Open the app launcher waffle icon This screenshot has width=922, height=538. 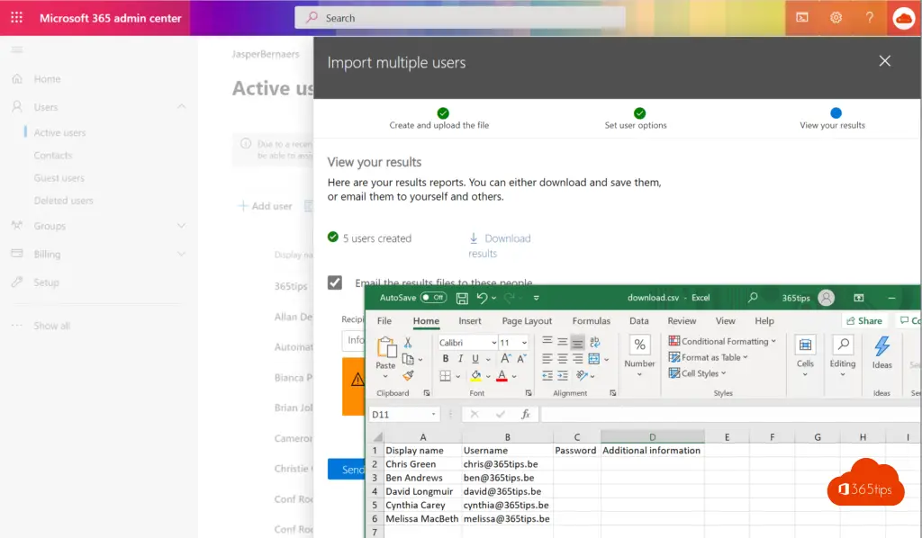tap(16, 18)
